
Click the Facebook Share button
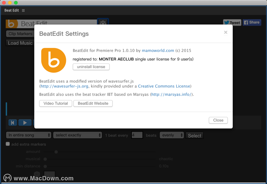point(252,22)
